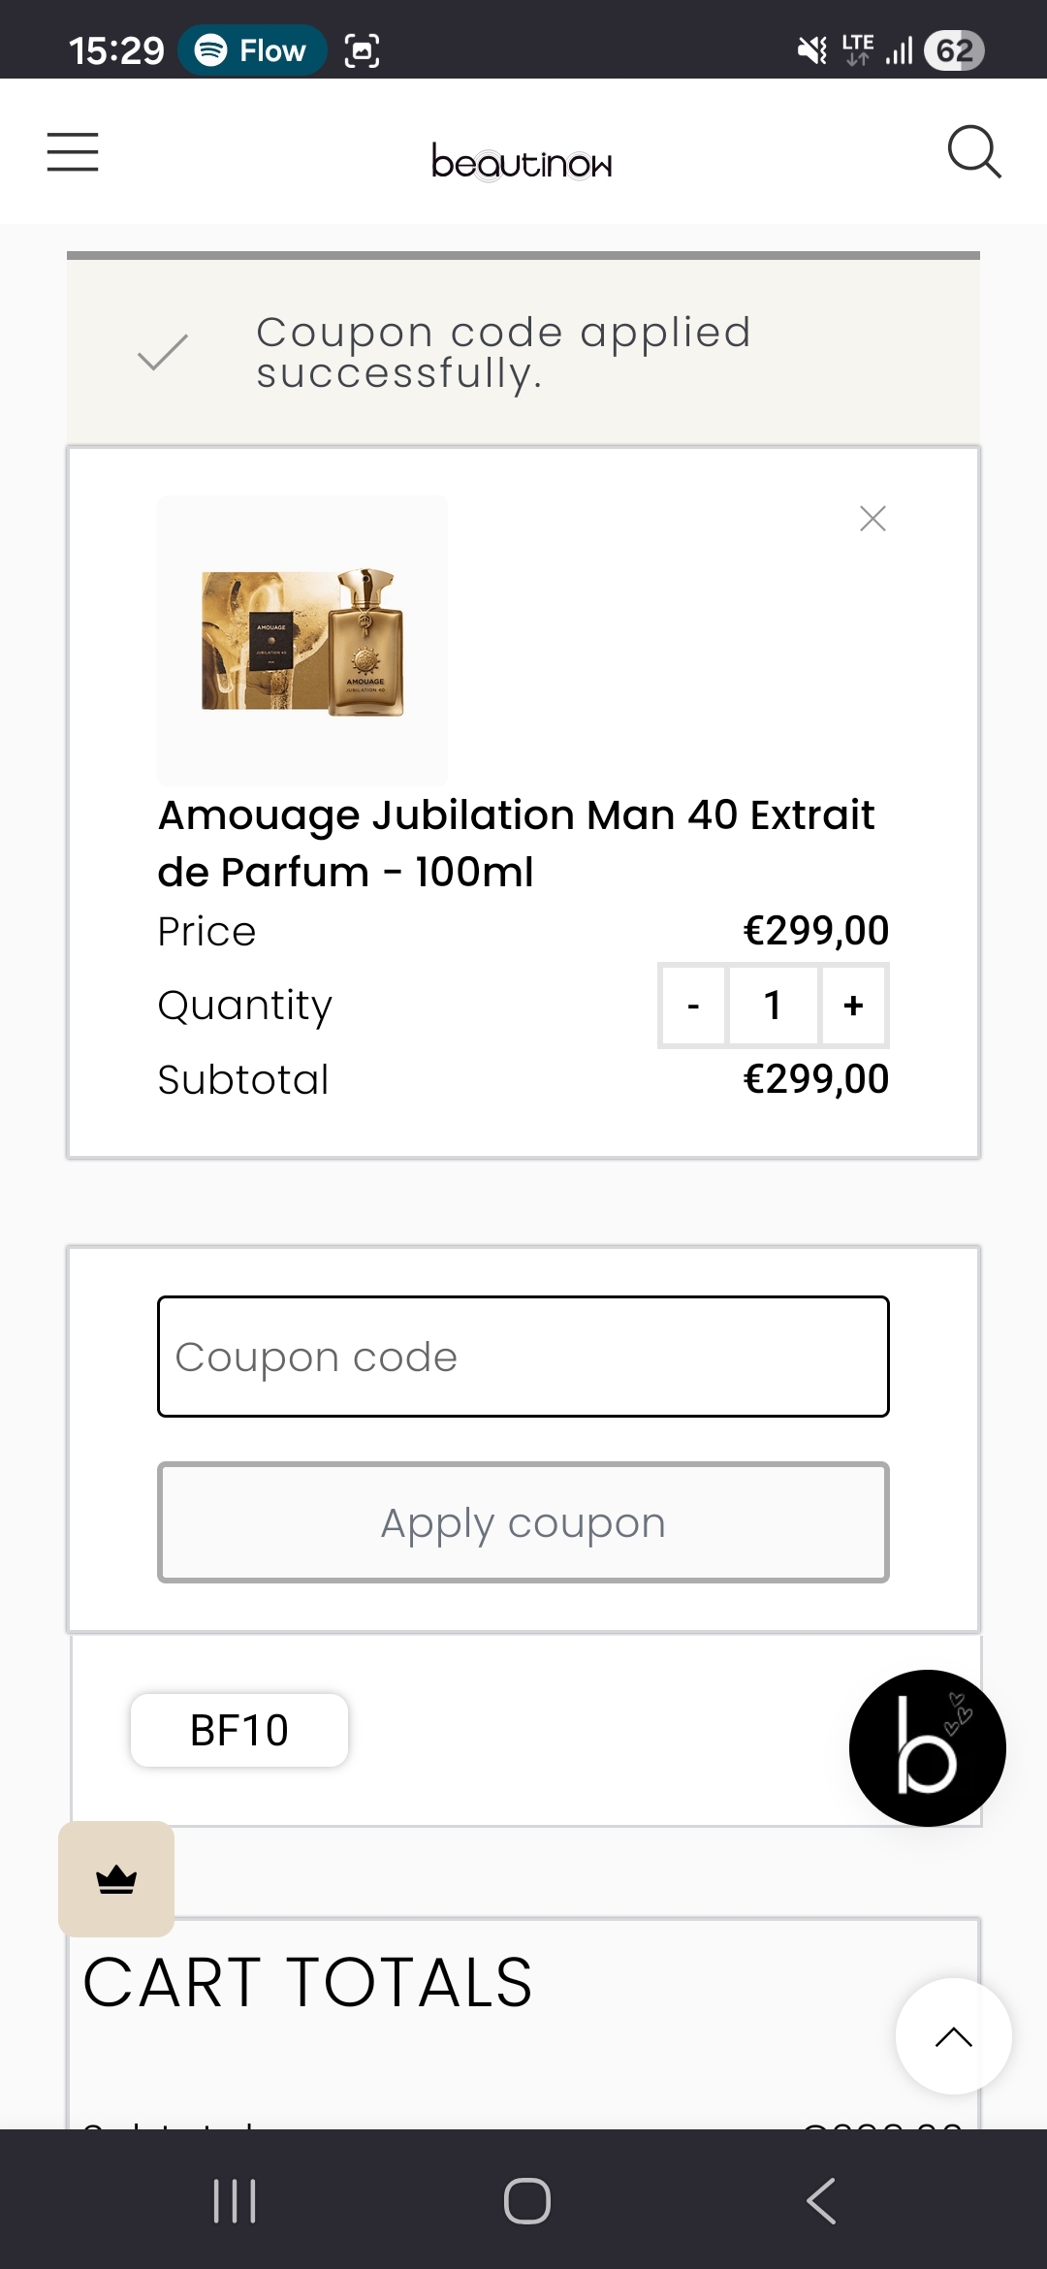
Task: Increase product quantity with plus button
Action: pos(853,1006)
